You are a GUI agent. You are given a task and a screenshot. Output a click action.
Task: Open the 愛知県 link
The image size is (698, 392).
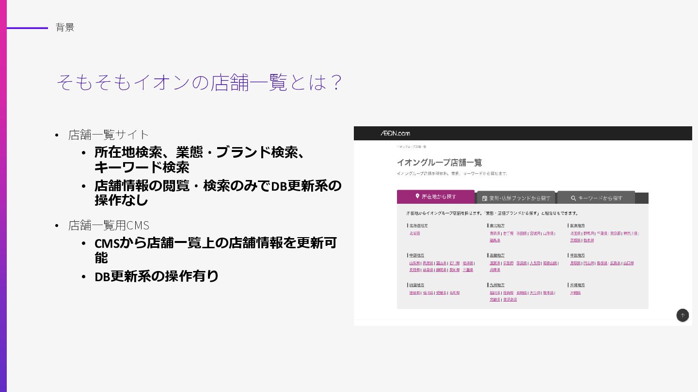(x=455, y=270)
